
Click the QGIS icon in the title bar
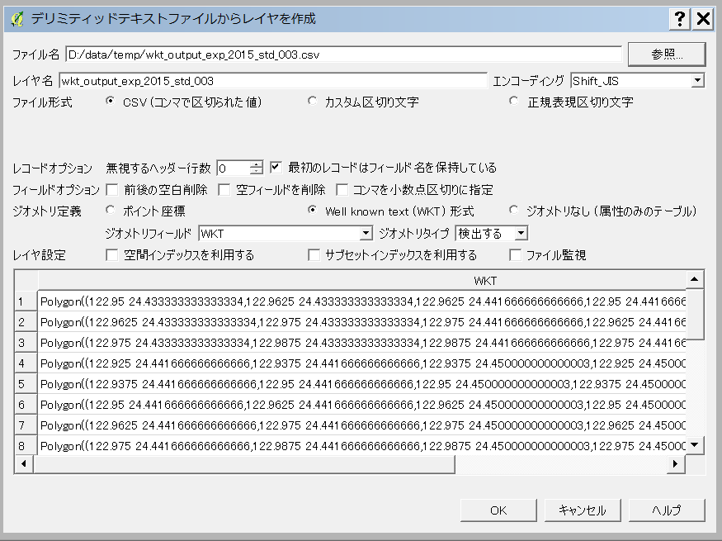pos(15,17)
